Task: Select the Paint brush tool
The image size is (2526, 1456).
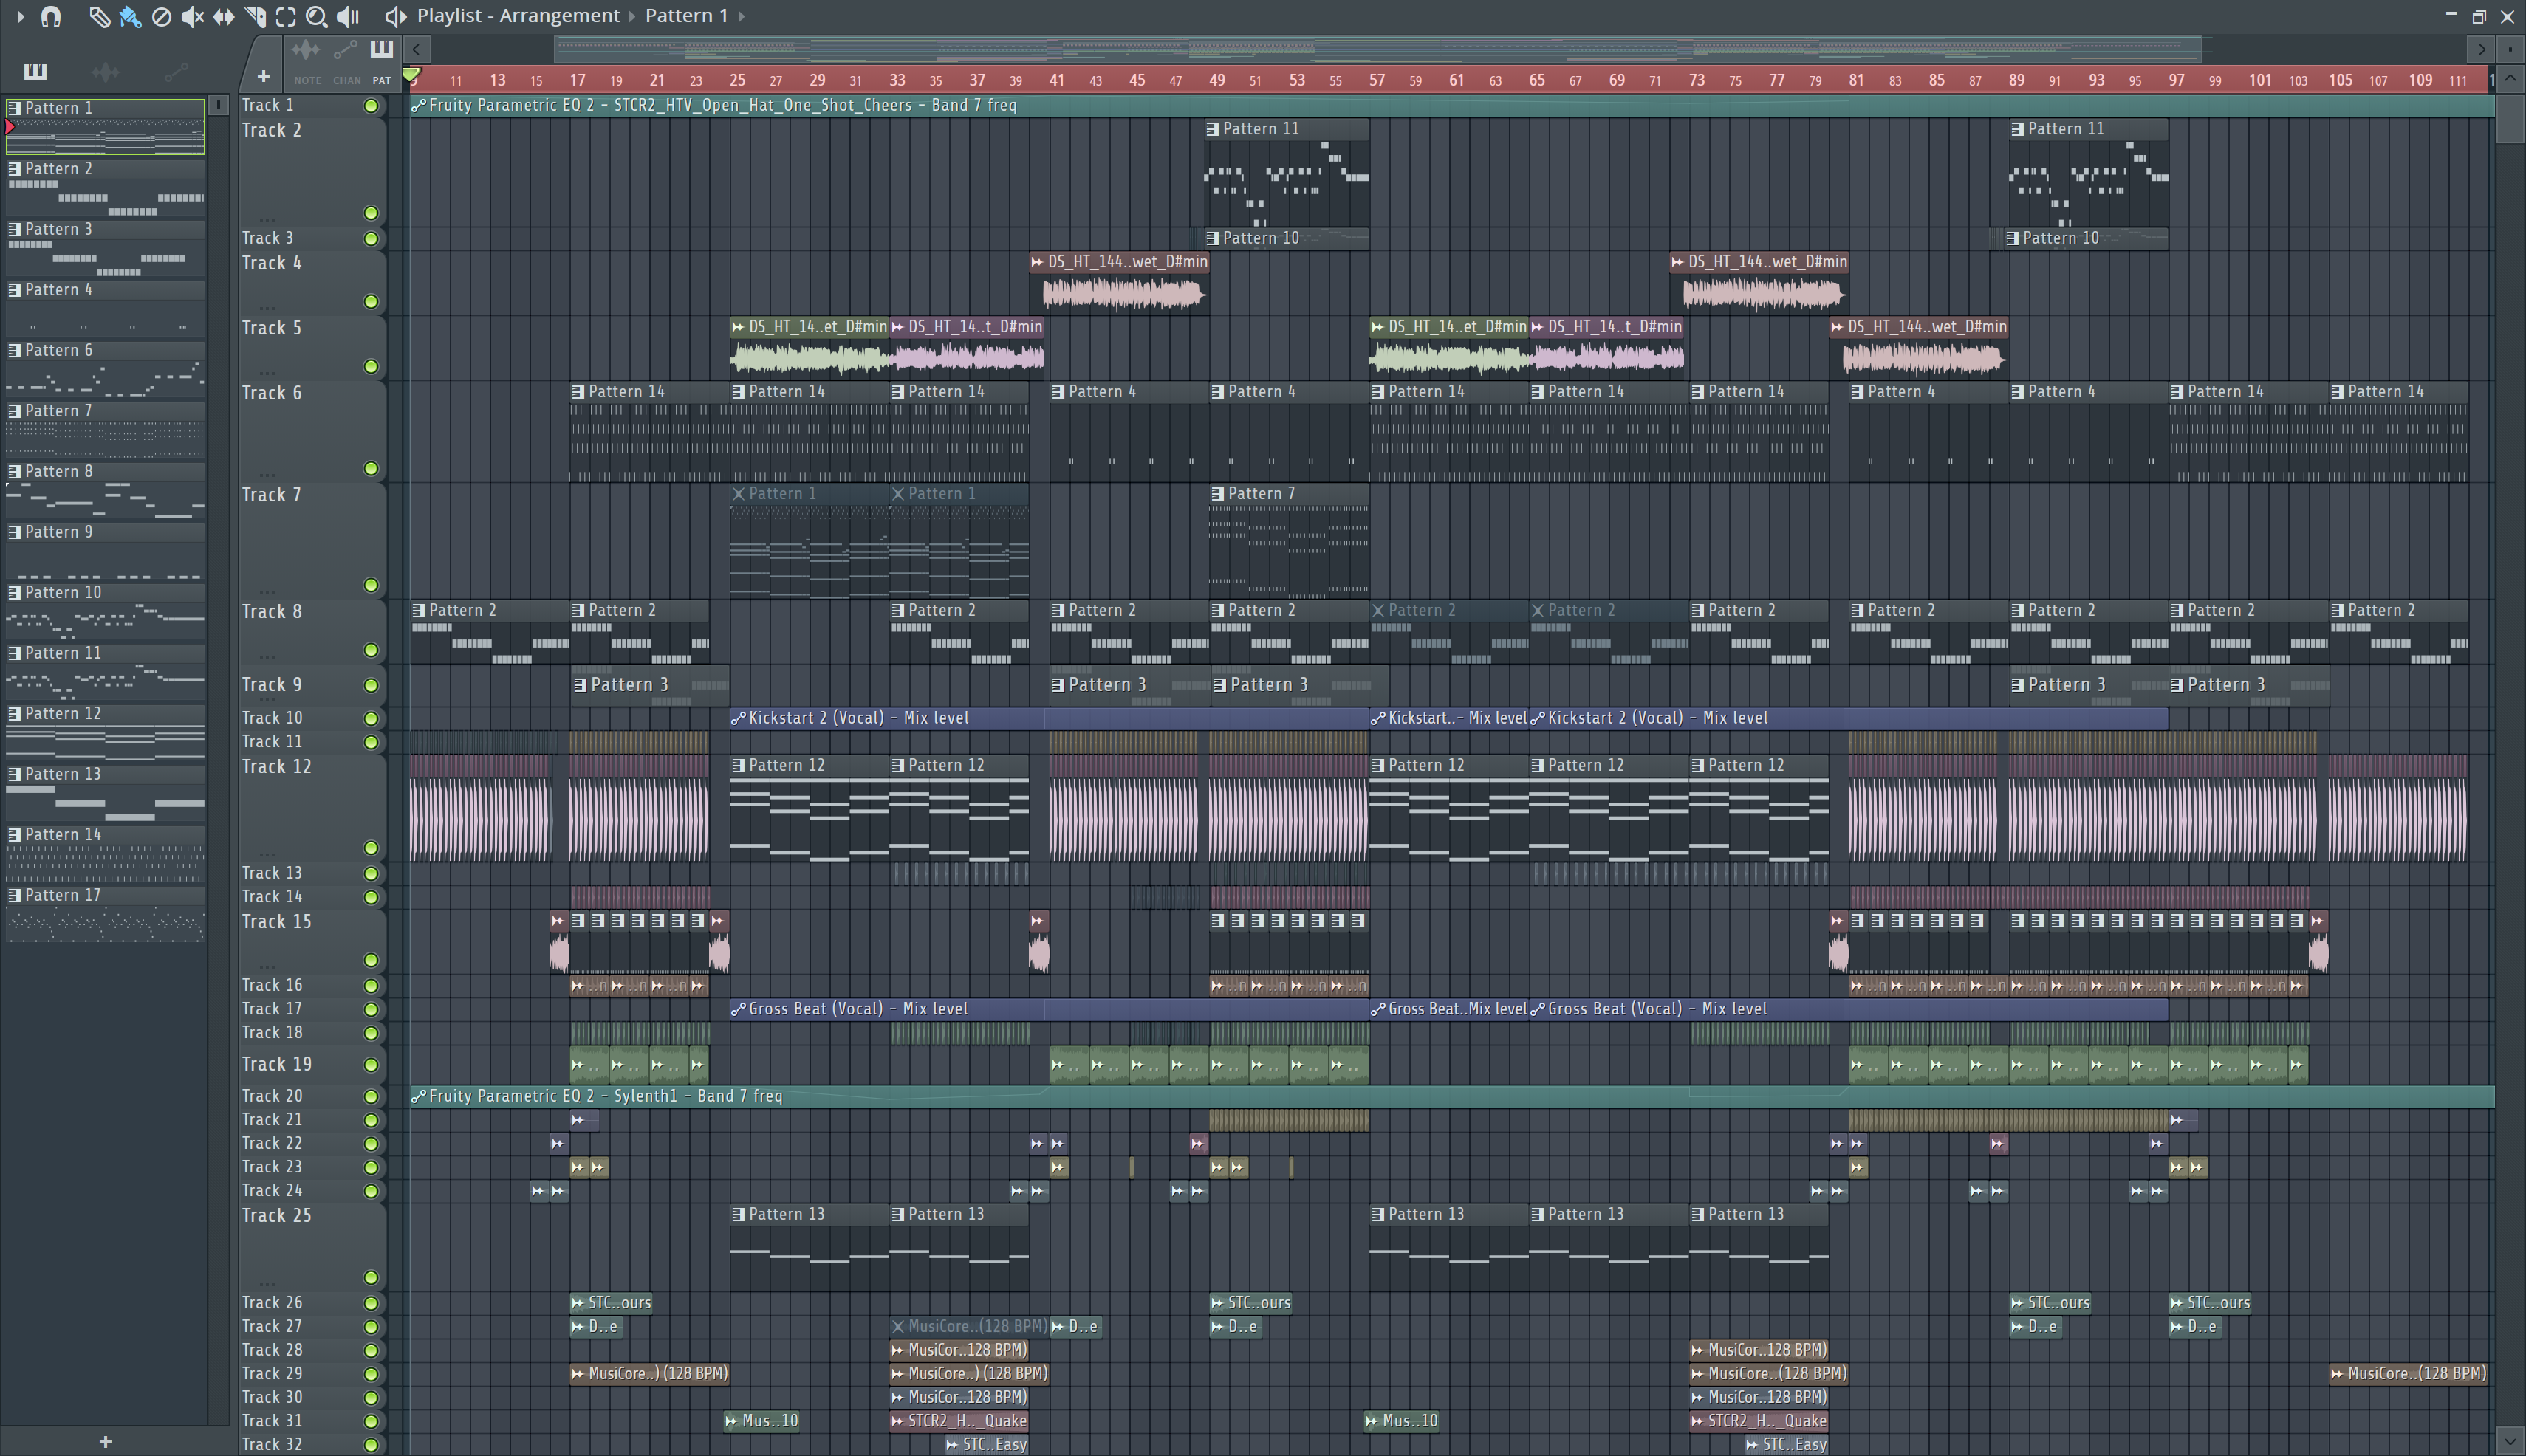Action: click(x=129, y=16)
